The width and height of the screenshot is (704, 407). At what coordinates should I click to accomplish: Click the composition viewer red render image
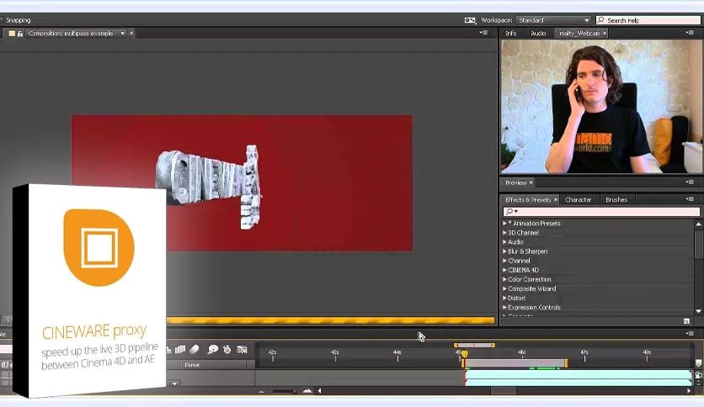[242, 182]
